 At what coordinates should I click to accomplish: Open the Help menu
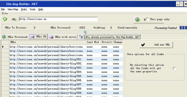[40, 9]
